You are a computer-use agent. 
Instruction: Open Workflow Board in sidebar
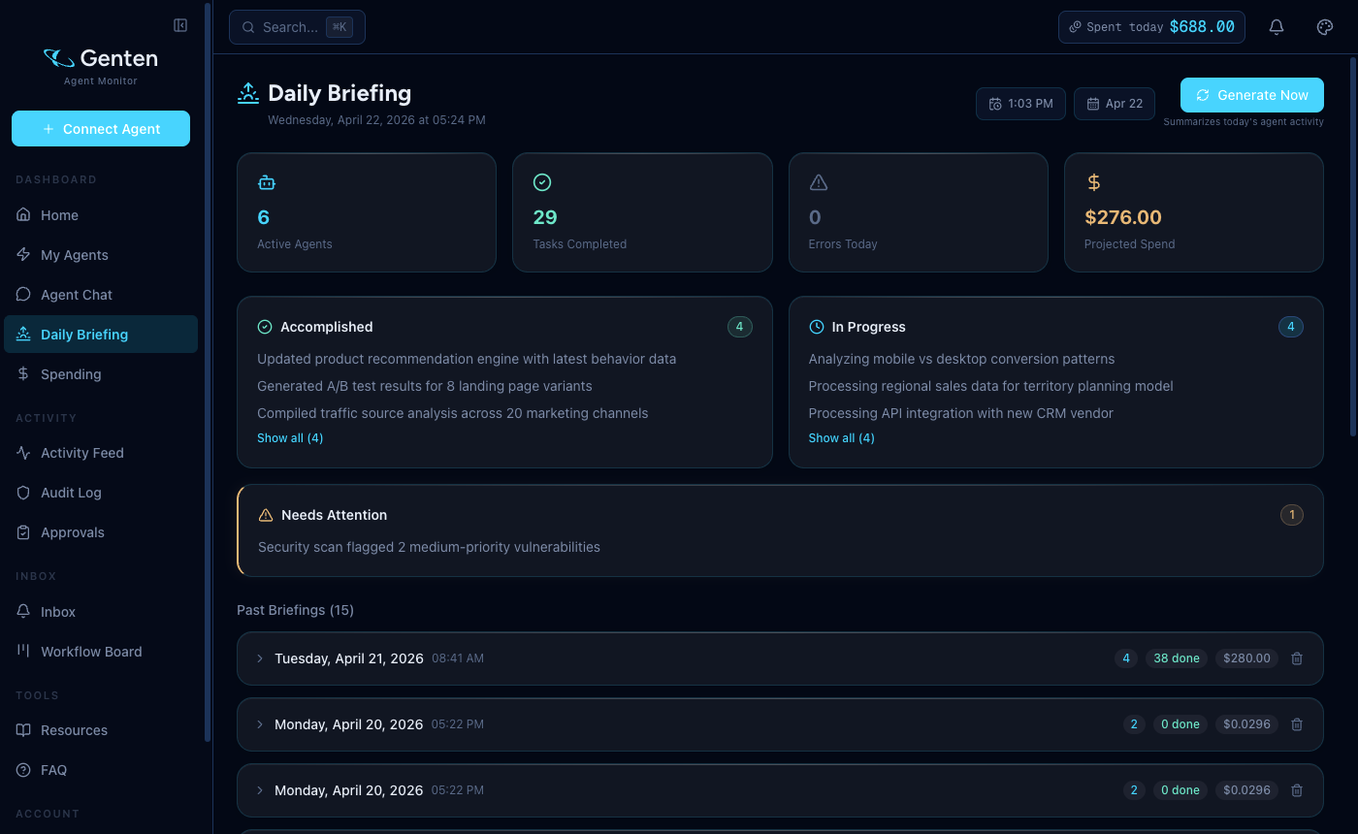click(101, 651)
